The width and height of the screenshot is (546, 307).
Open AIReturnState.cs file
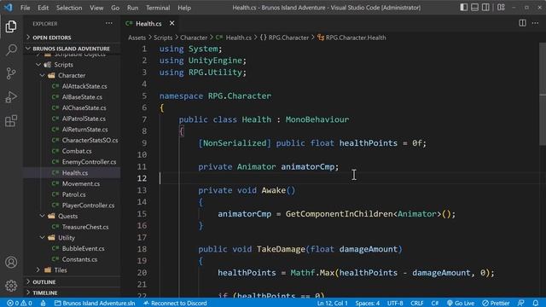(85, 129)
